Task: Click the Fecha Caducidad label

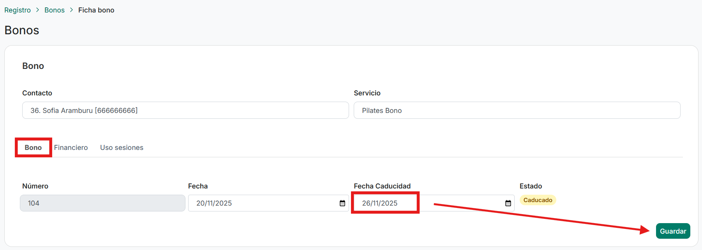Action: pos(382,186)
